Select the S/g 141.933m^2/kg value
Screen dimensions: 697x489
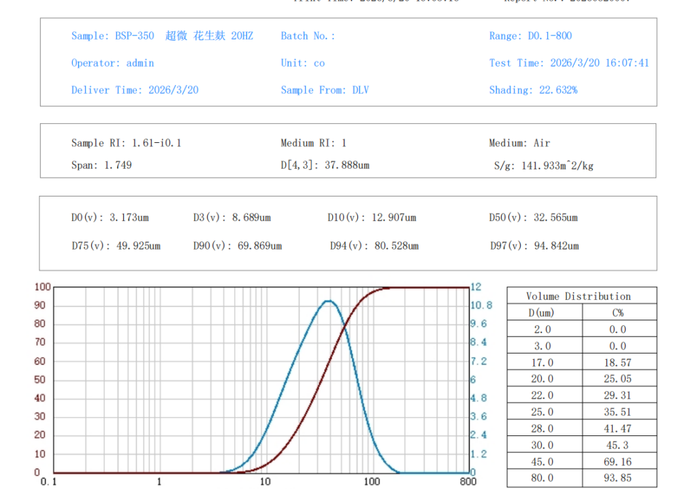(544, 165)
